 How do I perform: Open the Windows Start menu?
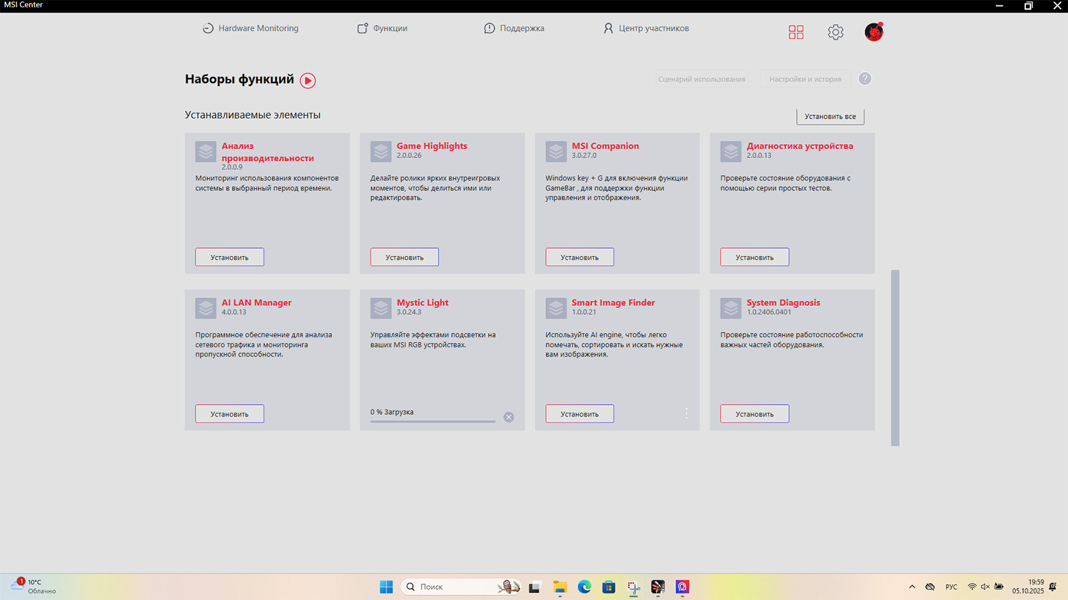[x=386, y=587]
